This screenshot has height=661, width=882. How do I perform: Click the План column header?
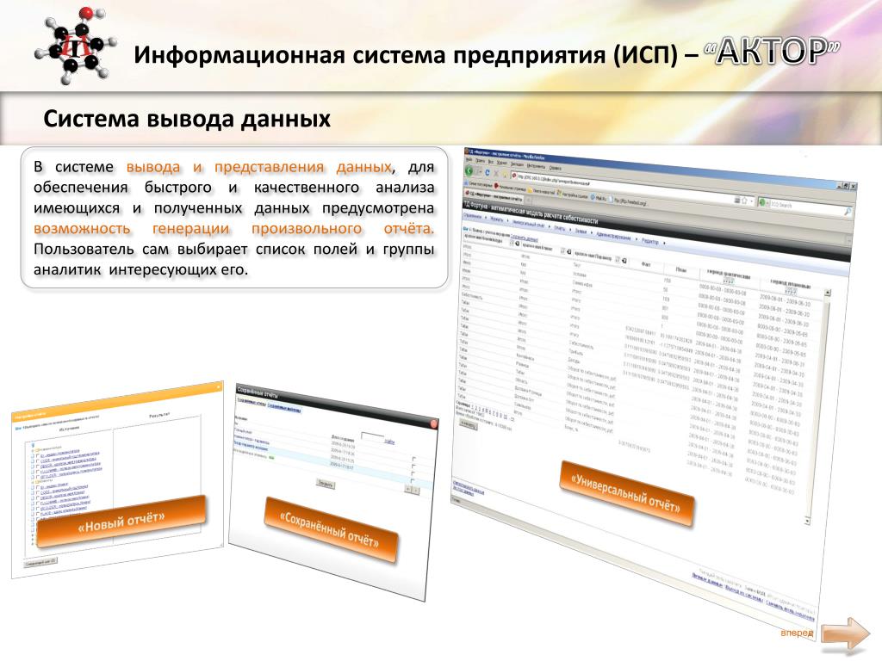[x=681, y=270]
